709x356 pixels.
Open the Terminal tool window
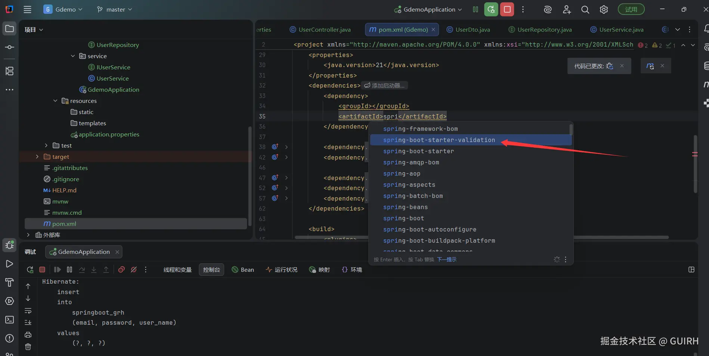coord(10,319)
